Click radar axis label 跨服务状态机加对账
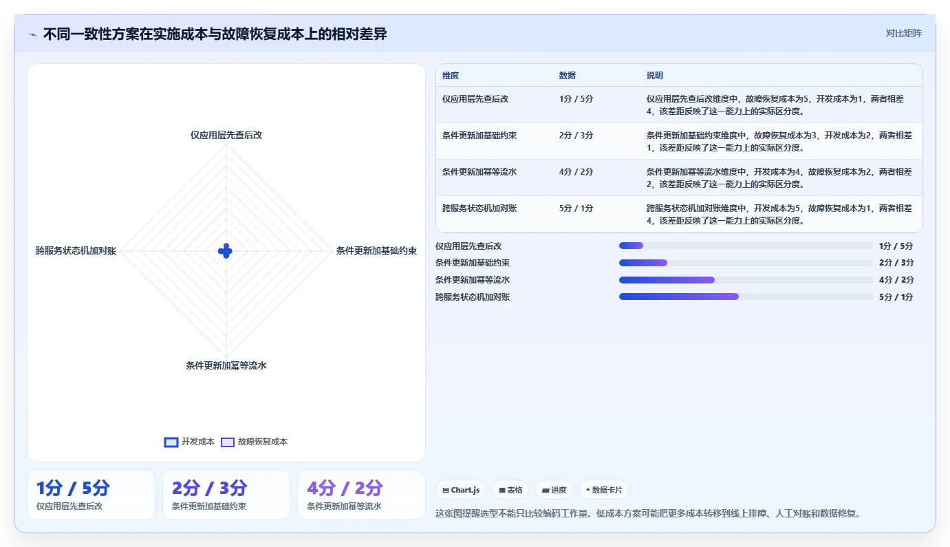 76,251
